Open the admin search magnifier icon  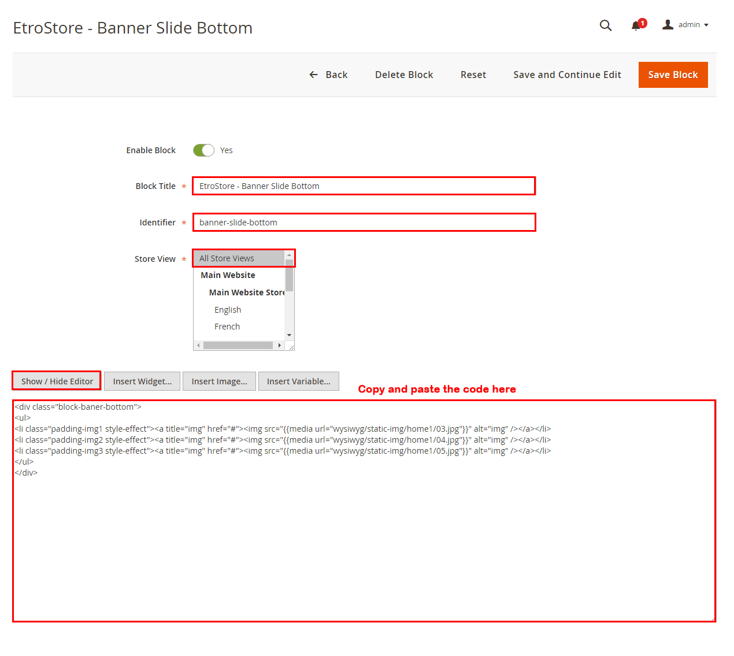[x=605, y=25]
